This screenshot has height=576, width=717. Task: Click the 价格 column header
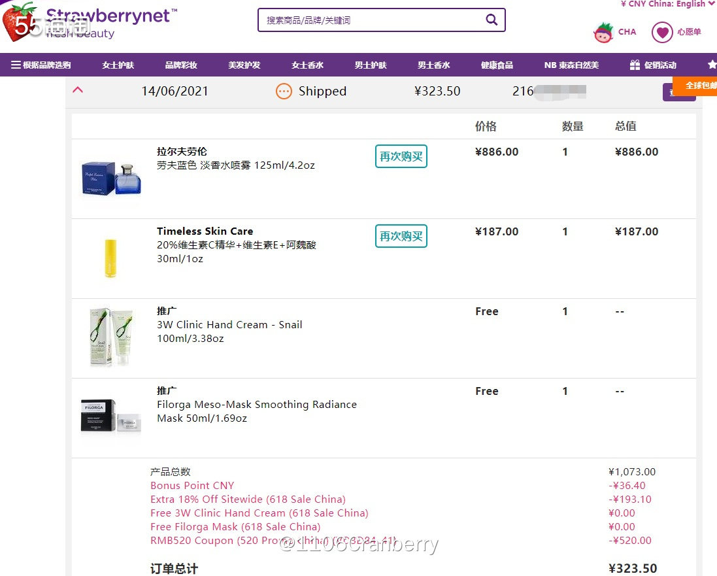486,126
